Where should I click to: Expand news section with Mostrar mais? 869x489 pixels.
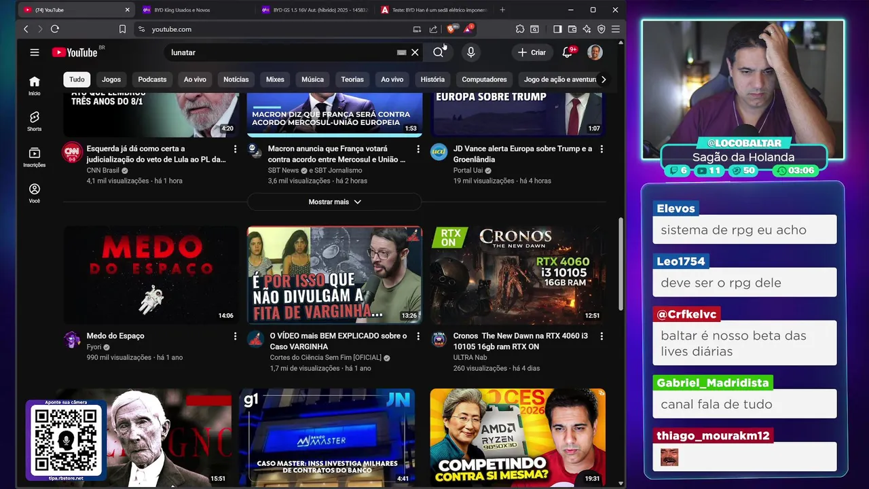(335, 202)
